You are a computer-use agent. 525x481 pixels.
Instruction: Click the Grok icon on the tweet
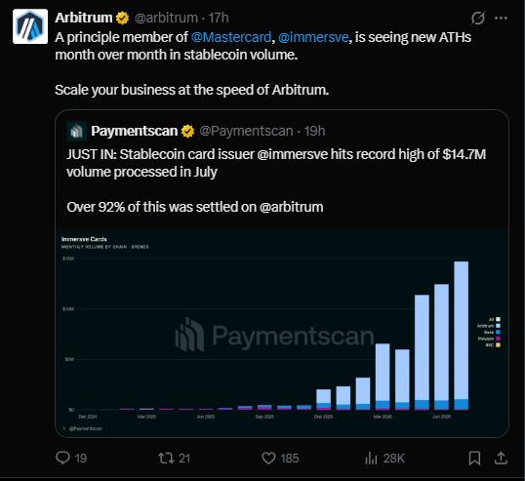(478, 19)
